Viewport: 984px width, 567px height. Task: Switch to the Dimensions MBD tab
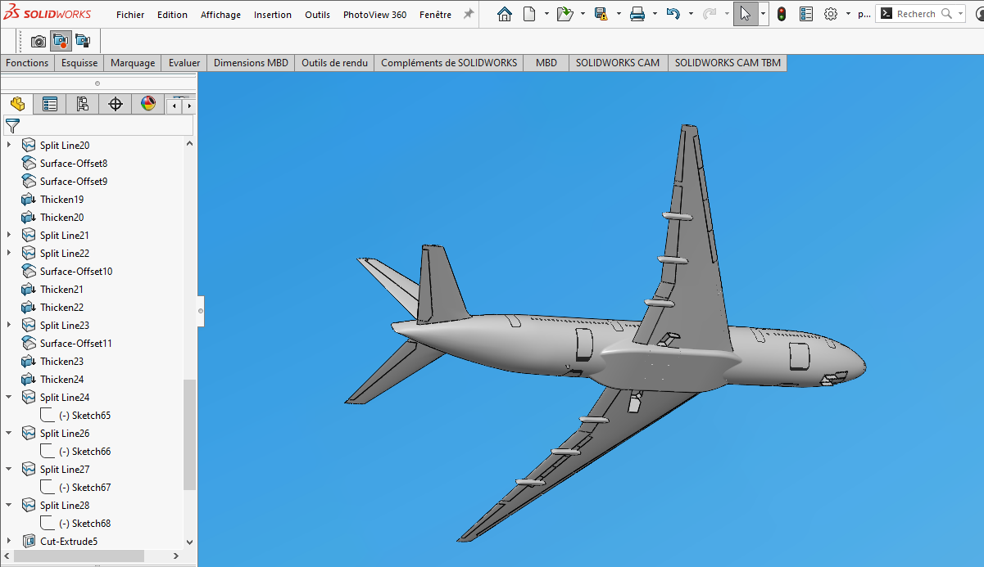click(x=251, y=63)
